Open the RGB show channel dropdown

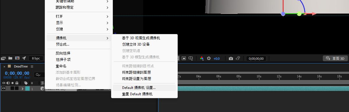pyautogui.click(x=202, y=58)
